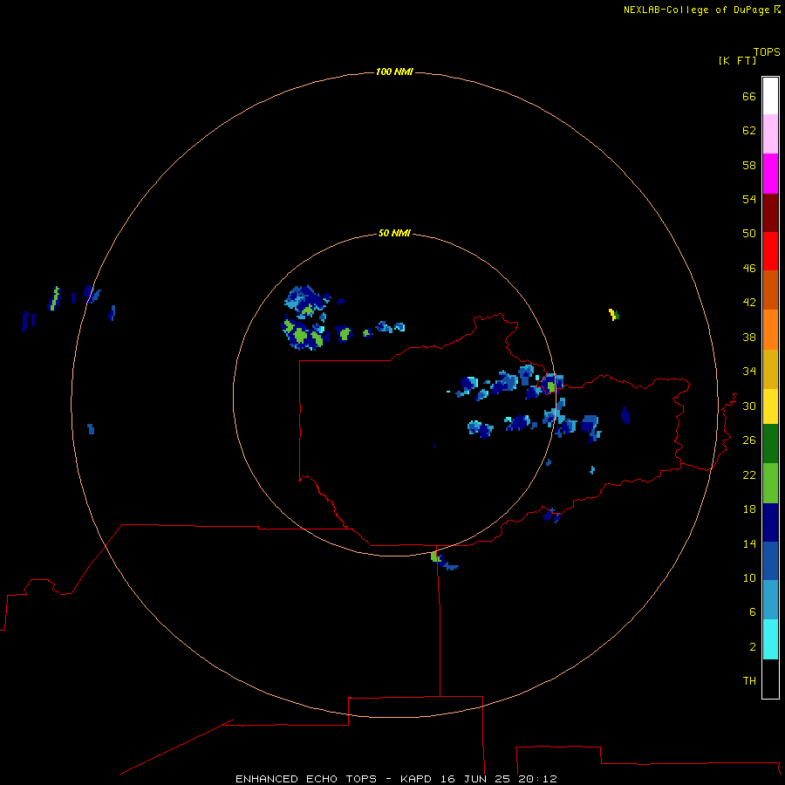
Task: Click the medium blue 10-14 kft swatch
Action: pyautogui.click(x=770, y=561)
